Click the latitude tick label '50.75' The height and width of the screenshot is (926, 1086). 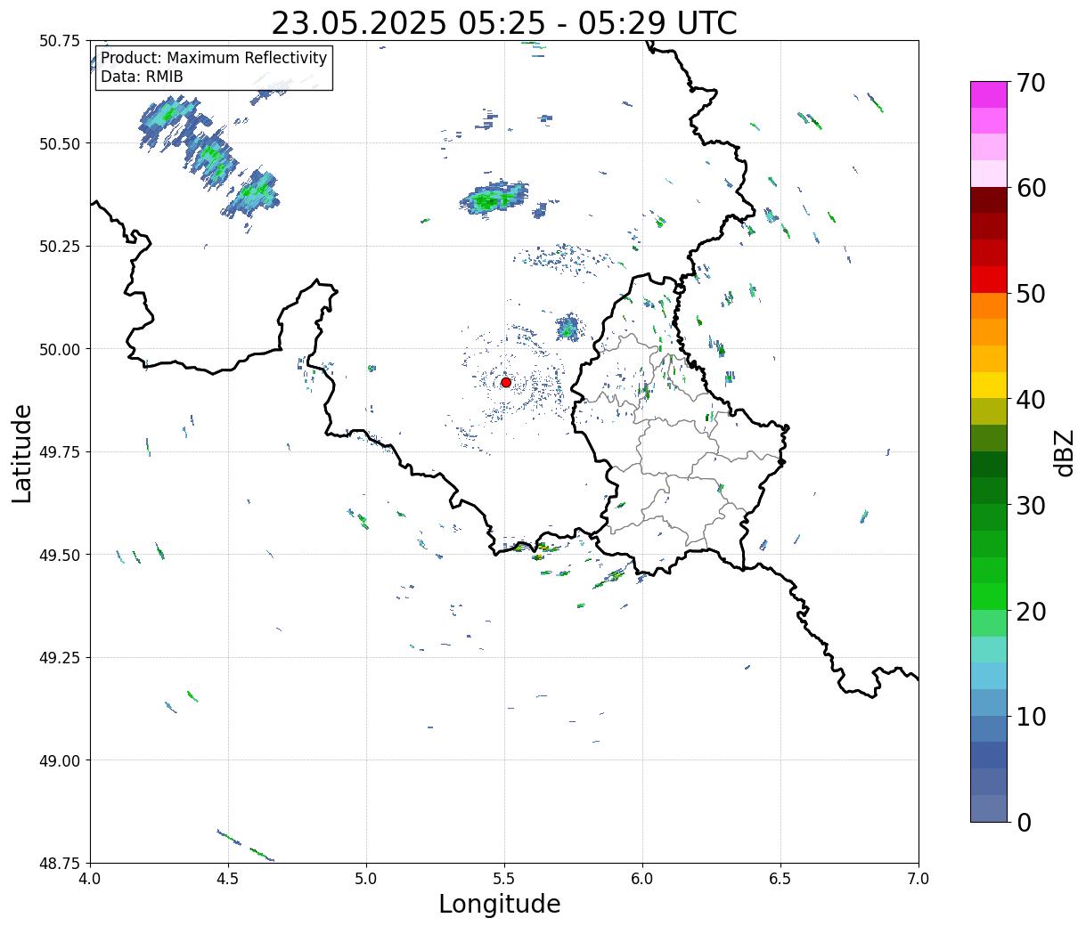click(59, 41)
